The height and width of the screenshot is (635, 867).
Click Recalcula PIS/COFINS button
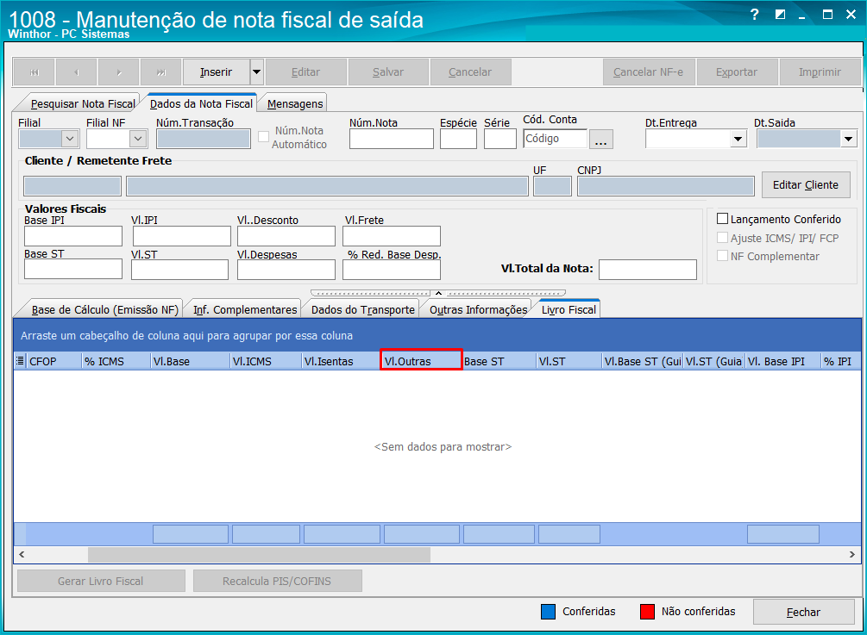click(277, 581)
